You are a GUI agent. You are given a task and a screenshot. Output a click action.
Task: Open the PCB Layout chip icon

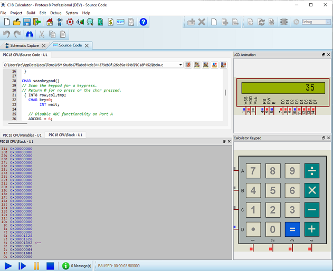pos(70,22)
